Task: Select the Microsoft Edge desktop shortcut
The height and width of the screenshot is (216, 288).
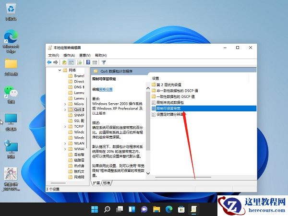Action: (x=11, y=41)
